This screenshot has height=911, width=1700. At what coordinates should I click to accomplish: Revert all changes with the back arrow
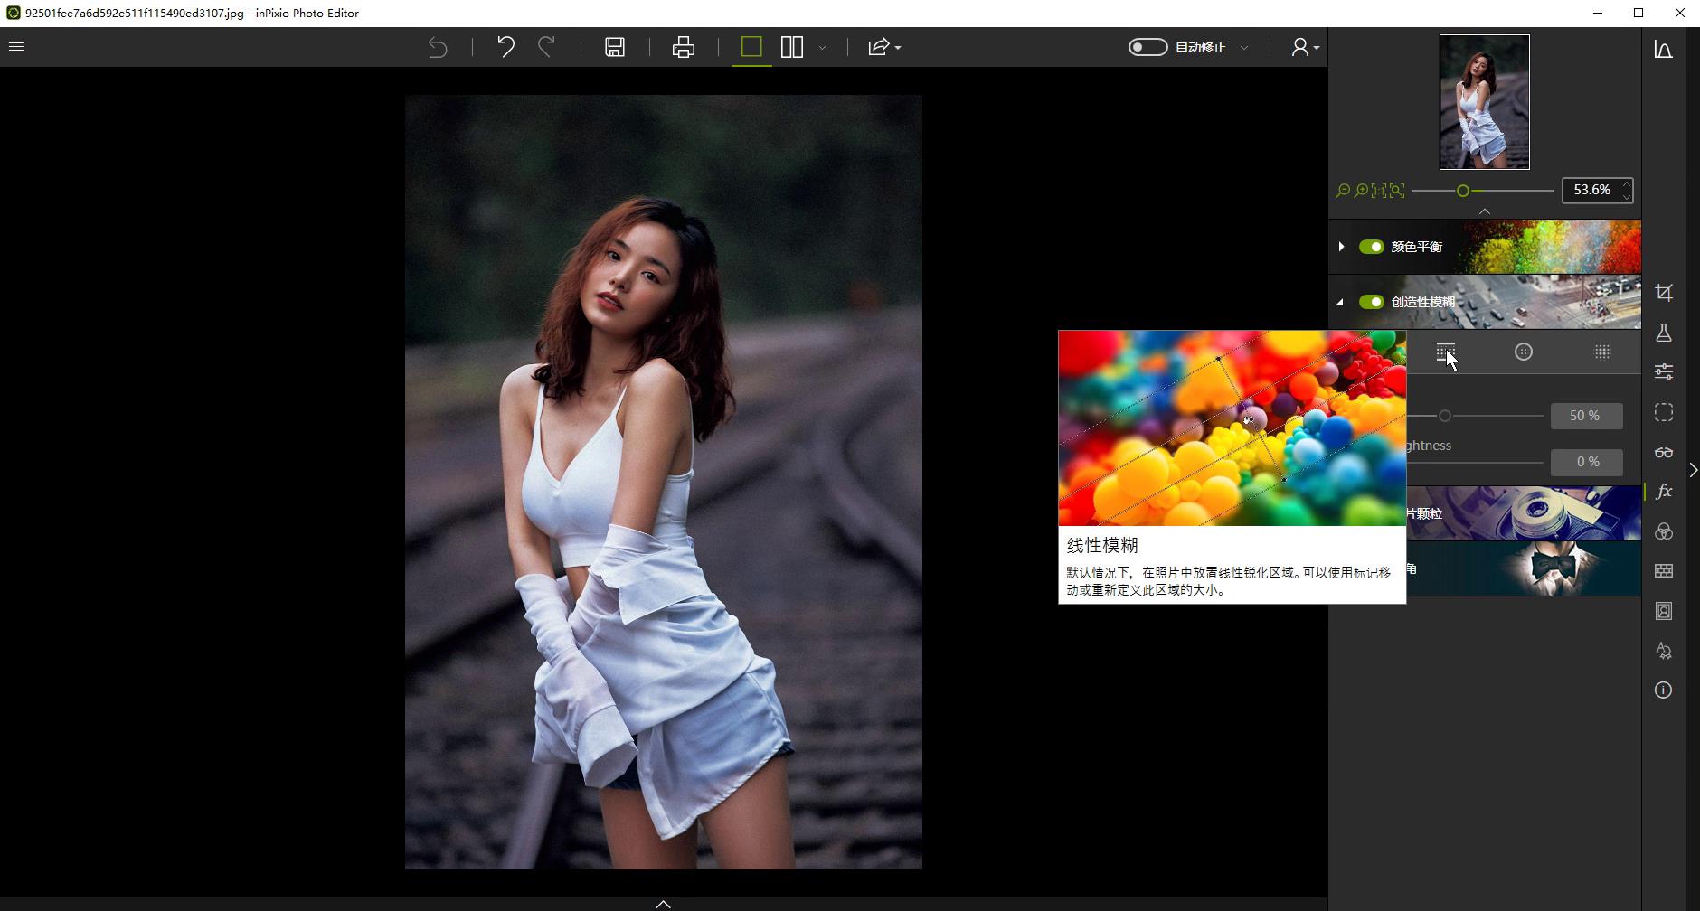438,47
